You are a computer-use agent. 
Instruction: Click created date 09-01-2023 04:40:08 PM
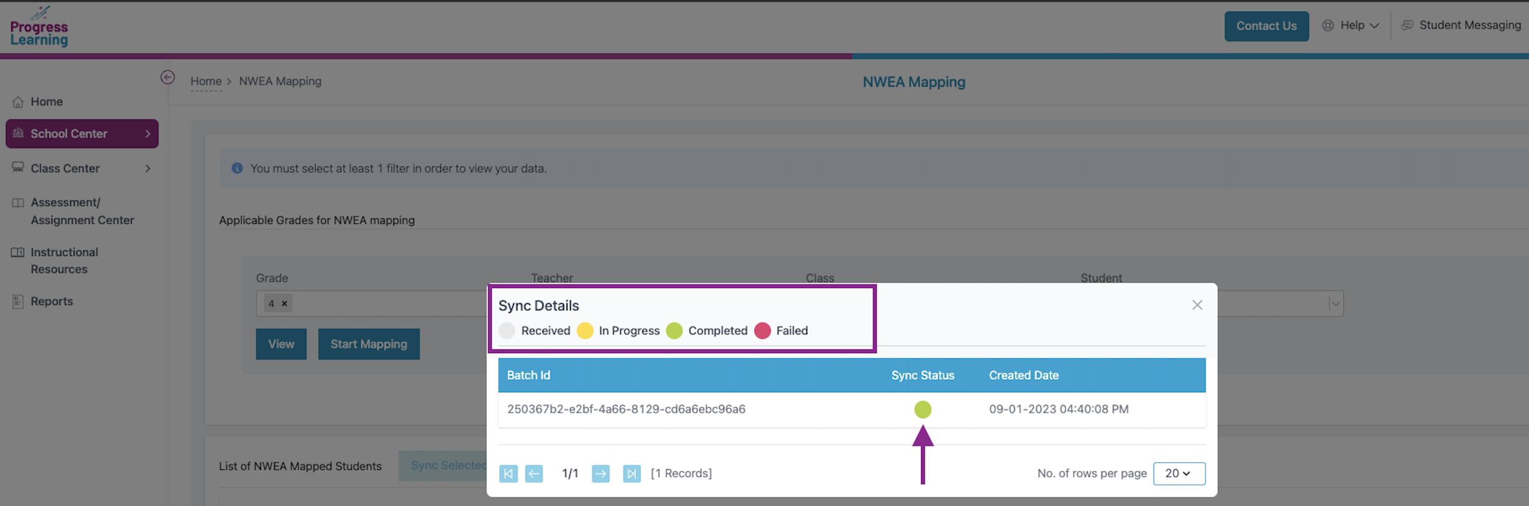(x=1058, y=410)
